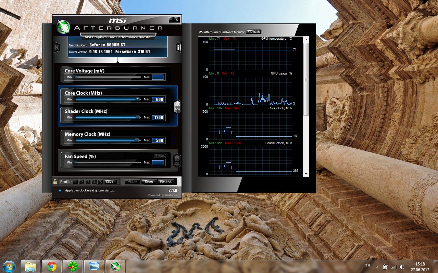Screen dimensions: 438x273
Task: Open Google Chrome from the taskbar
Action: tap(52, 266)
